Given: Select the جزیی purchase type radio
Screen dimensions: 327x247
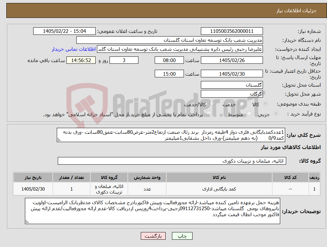Looking at the screenshot, I should 276,113.
